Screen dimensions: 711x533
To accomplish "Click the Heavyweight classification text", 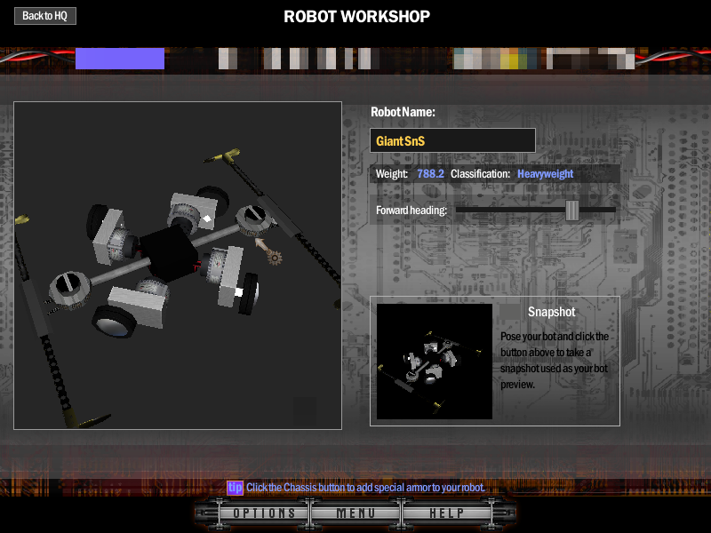I will 546,174.
